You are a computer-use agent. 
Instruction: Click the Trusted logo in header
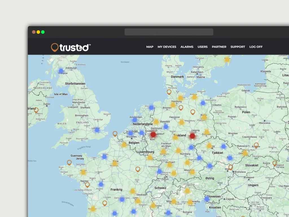[x=71, y=47]
